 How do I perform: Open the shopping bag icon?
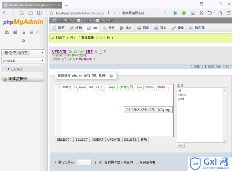click(x=220, y=13)
